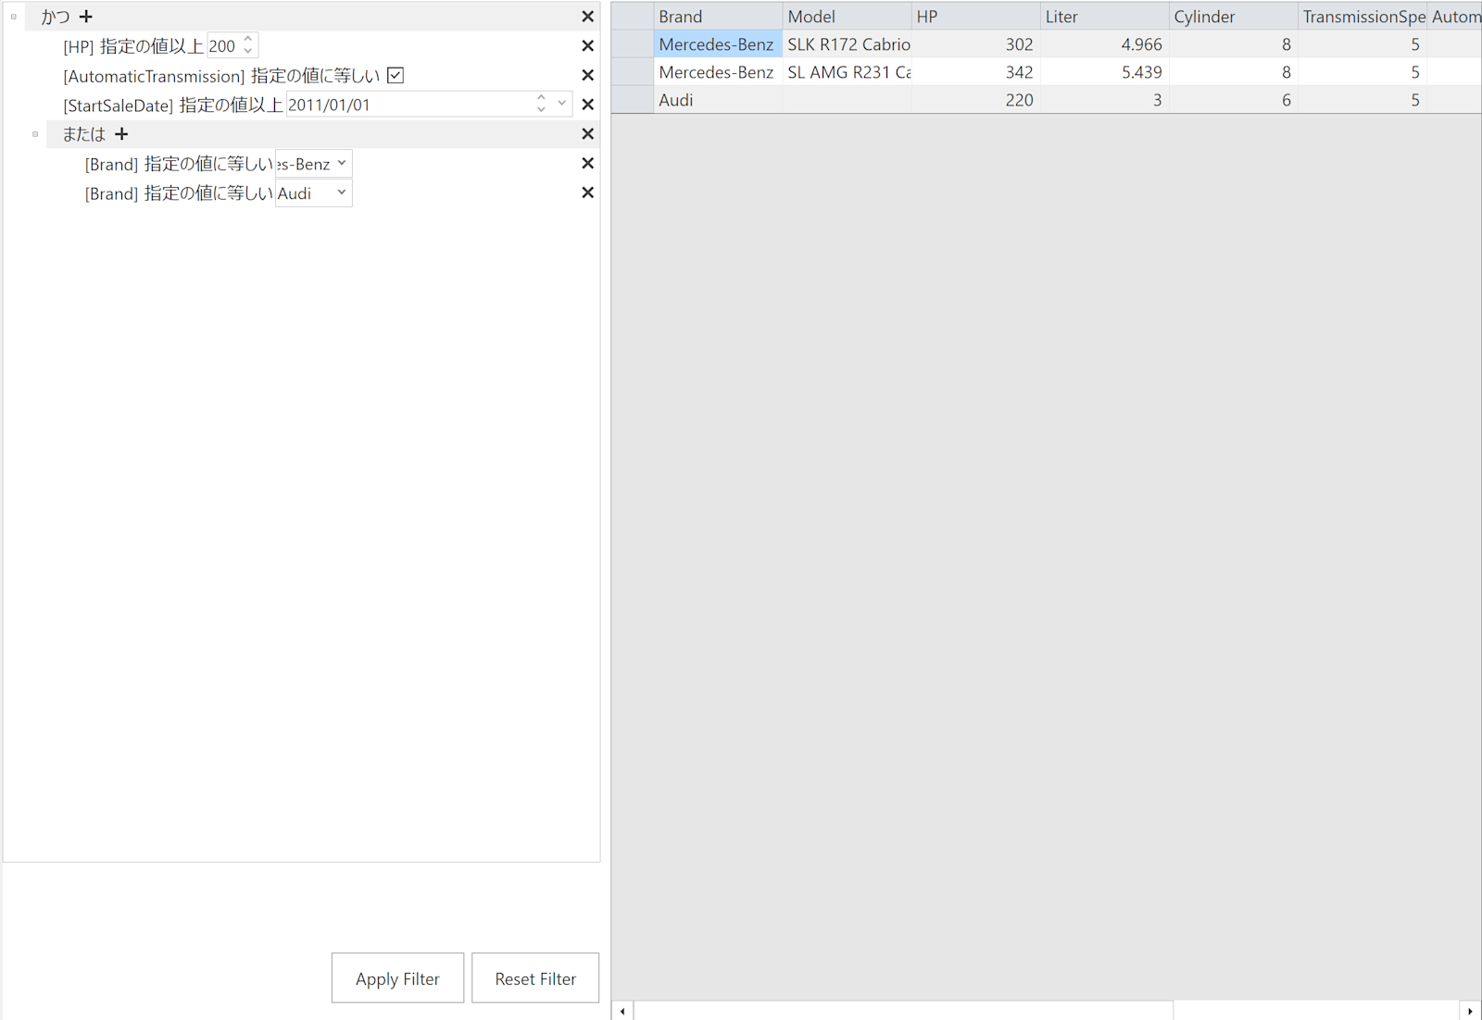The height and width of the screenshot is (1020, 1482).
Task: Open the StartSaleDate calendar dropdown
Action: pos(561,104)
